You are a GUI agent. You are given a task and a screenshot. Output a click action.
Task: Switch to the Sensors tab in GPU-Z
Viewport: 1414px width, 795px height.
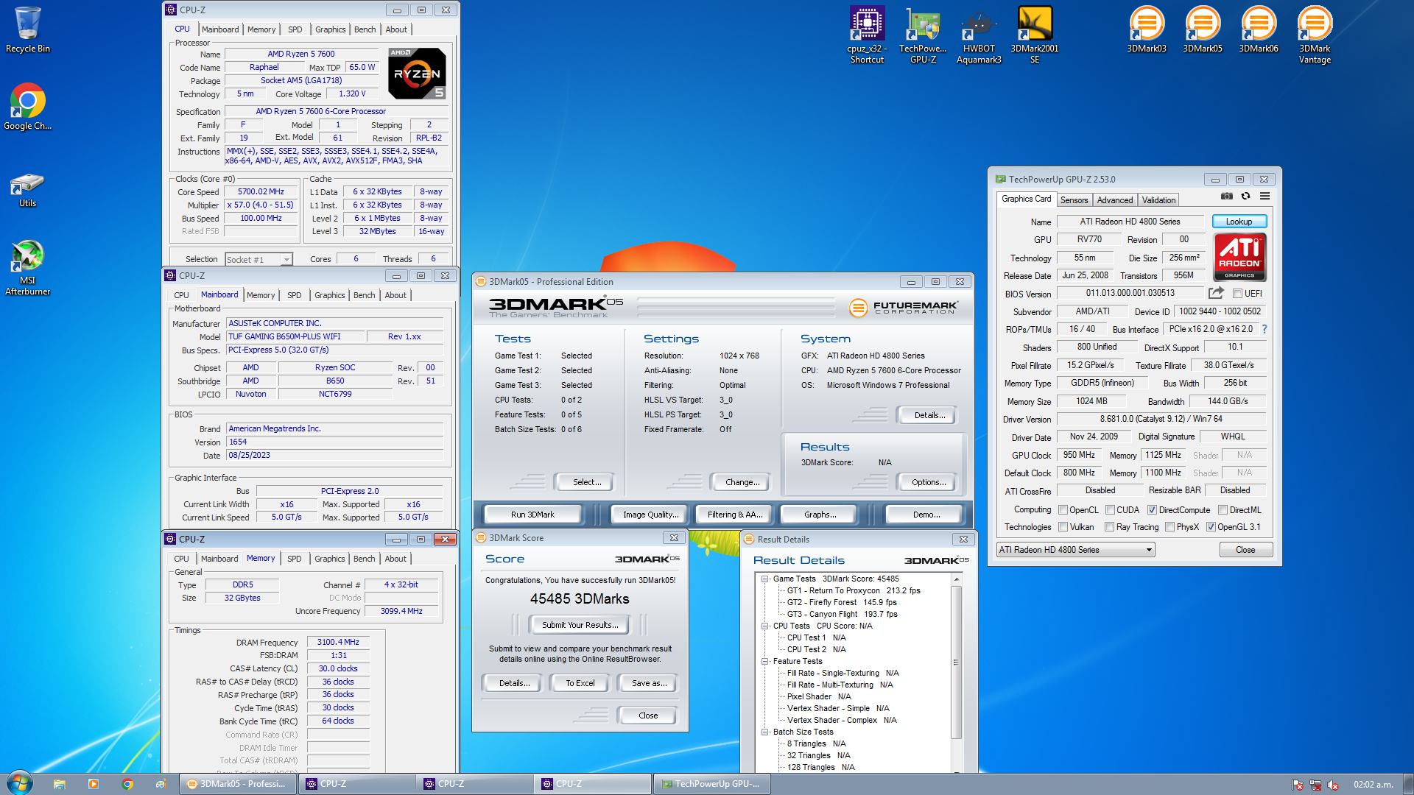pos(1074,199)
